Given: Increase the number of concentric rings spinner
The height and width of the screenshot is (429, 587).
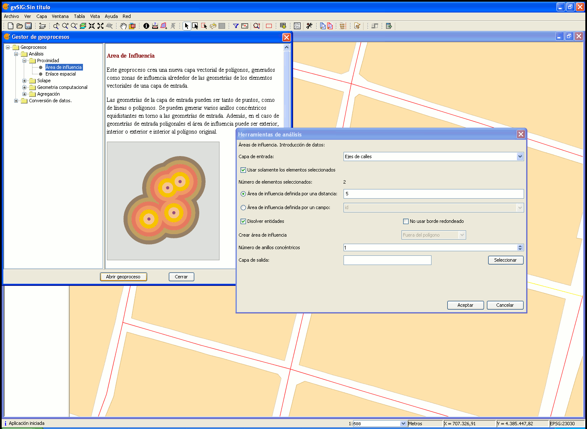Looking at the screenshot, I should coord(520,246).
